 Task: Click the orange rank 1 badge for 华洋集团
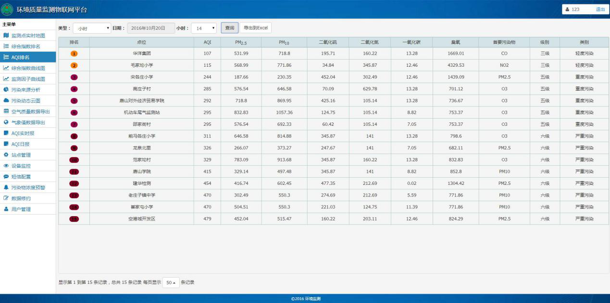coord(74,53)
